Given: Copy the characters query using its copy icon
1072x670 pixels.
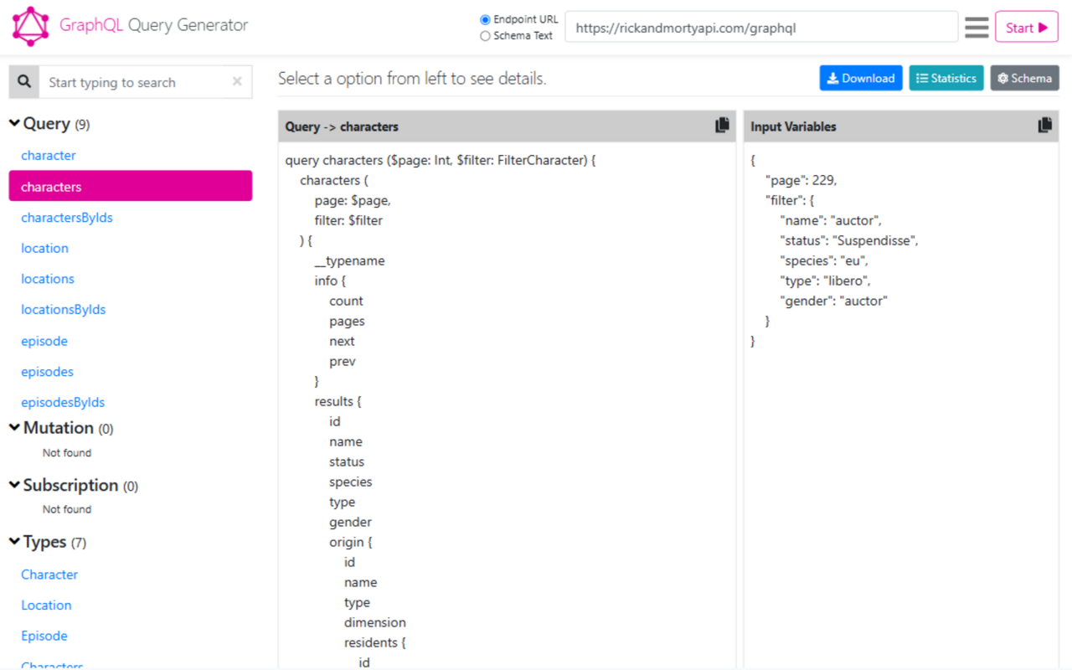Looking at the screenshot, I should [721, 125].
